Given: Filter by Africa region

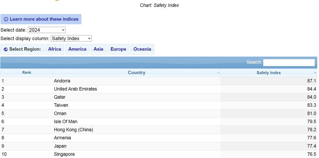Looking at the screenshot, I should (x=55, y=49).
